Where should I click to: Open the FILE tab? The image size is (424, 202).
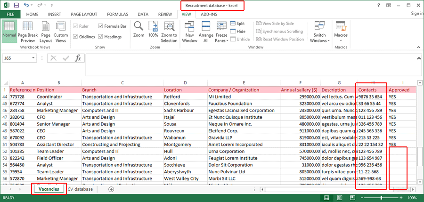[10, 14]
